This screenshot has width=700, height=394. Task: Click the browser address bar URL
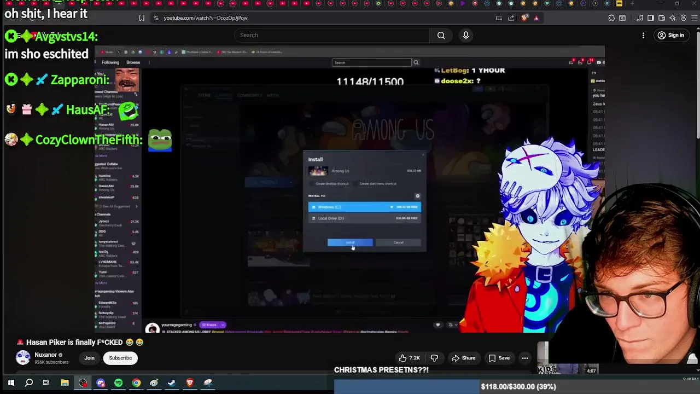pos(206,18)
